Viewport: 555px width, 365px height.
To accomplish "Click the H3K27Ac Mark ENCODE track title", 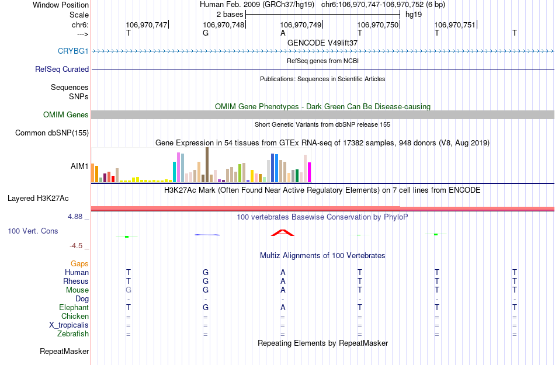I will pos(322,190).
